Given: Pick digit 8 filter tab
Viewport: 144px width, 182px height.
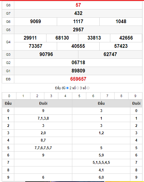Looking at the screenshot, I should (121, 96).
